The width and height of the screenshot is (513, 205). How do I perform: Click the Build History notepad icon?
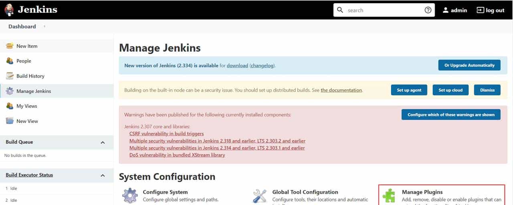click(x=10, y=76)
